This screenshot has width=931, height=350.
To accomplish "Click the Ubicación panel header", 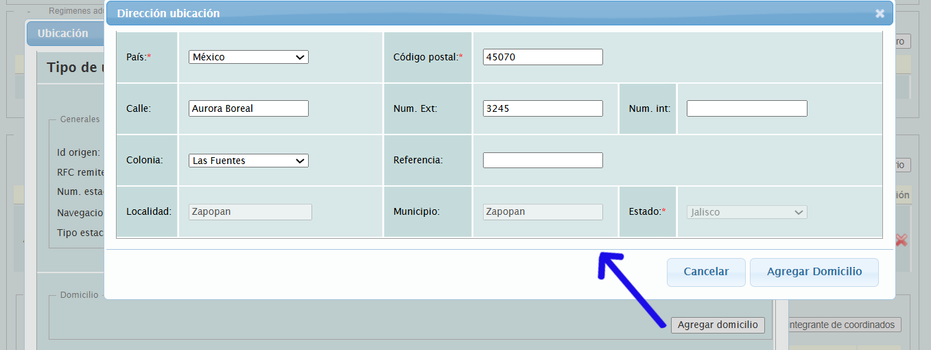I will (x=63, y=33).
